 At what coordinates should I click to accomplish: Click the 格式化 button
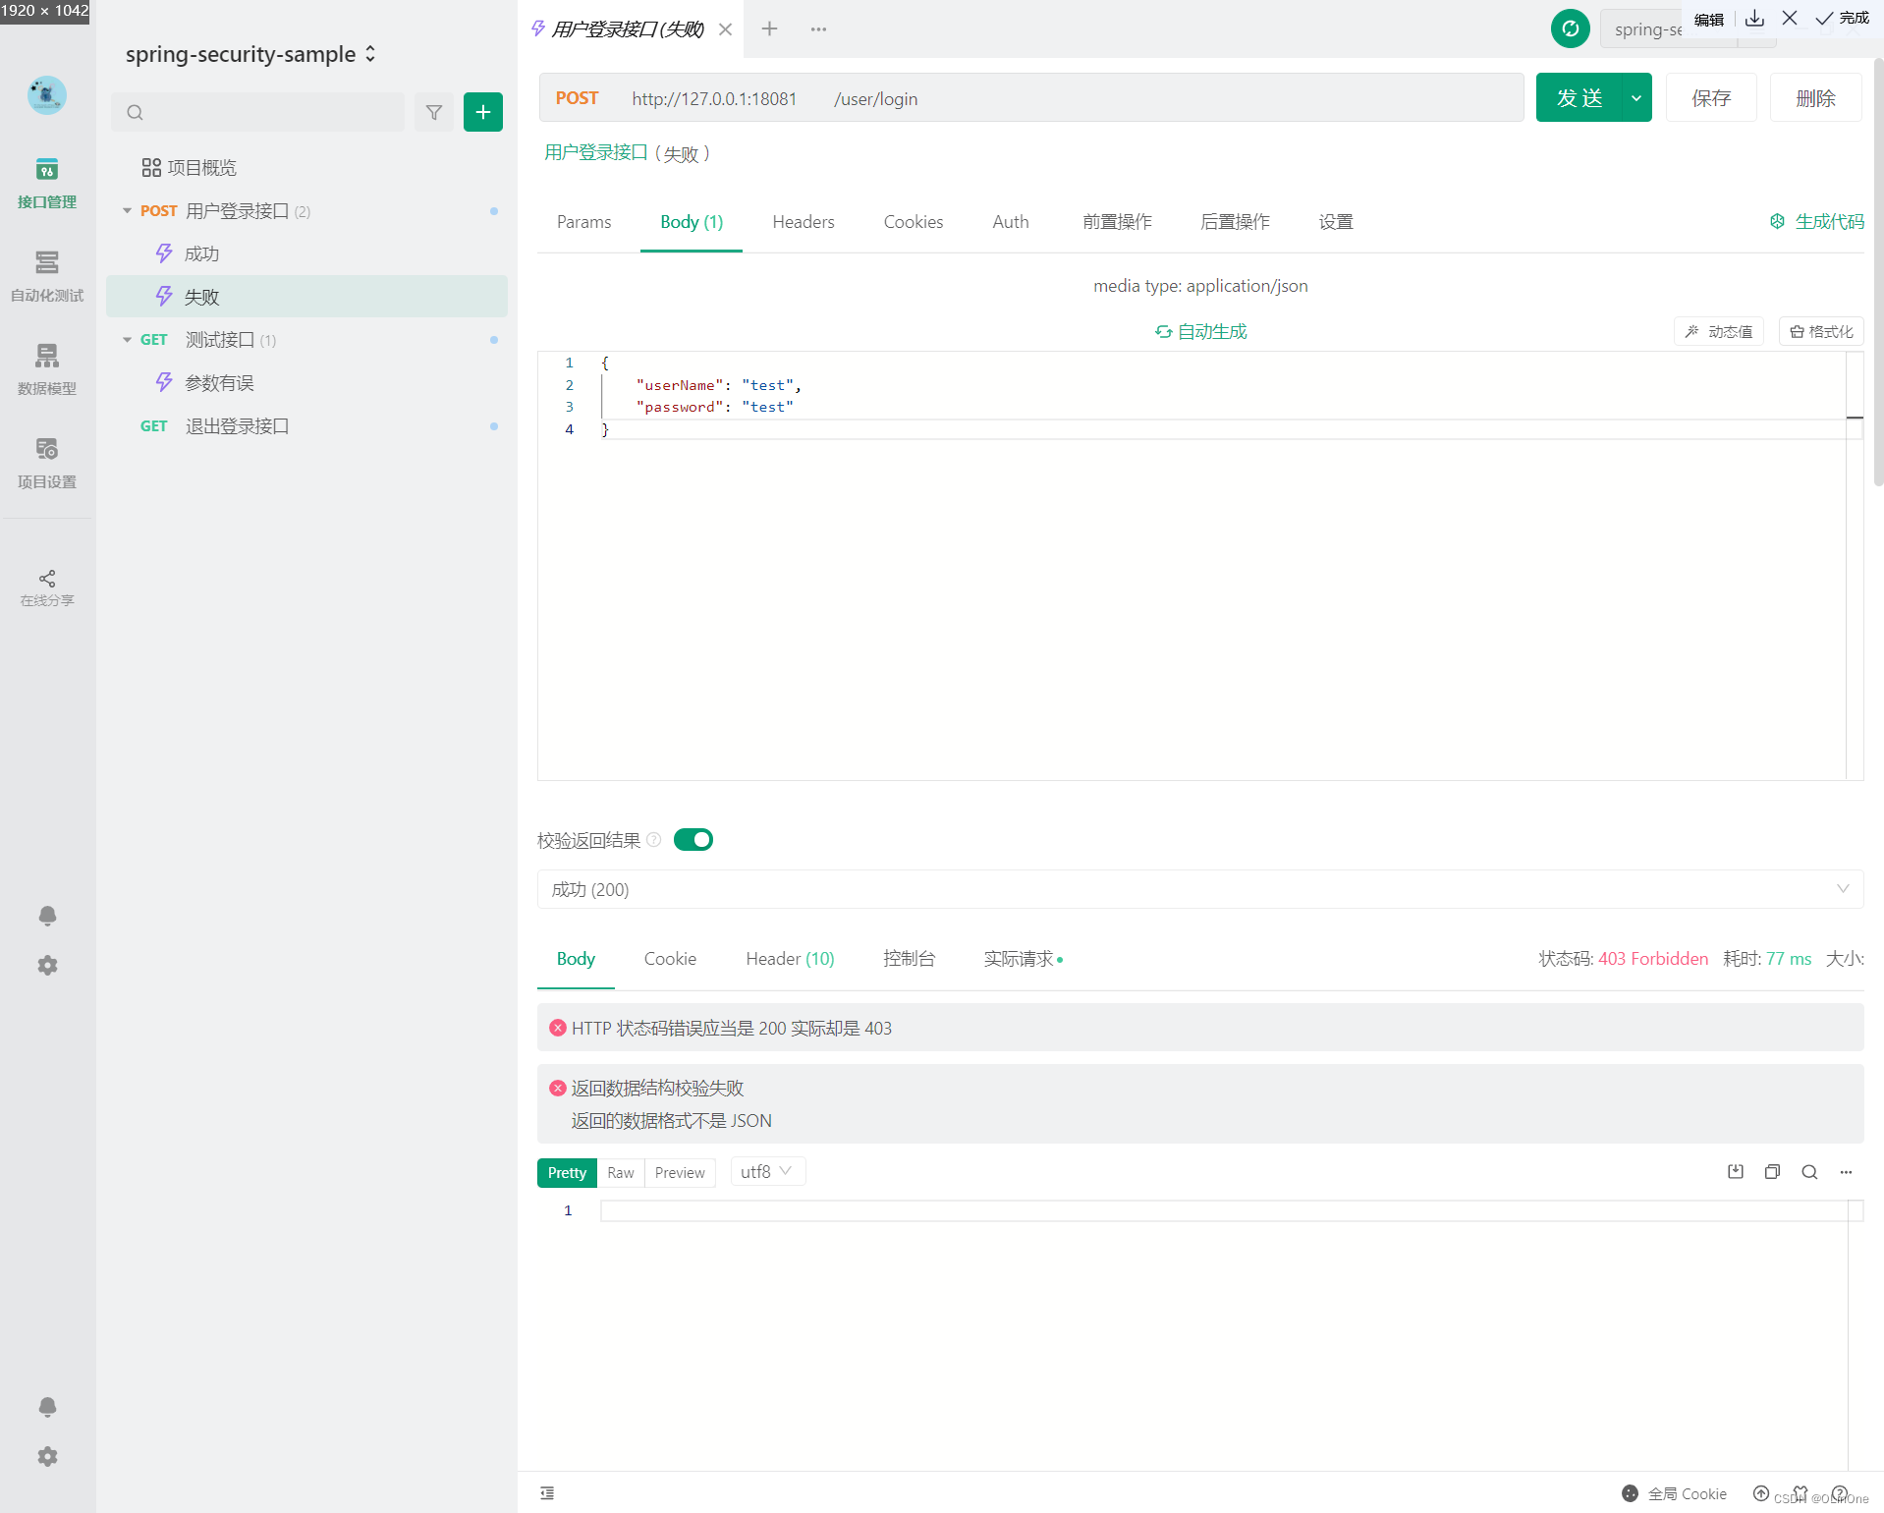click(1821, 331)
